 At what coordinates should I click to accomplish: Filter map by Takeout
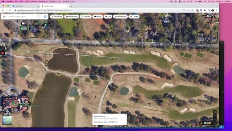tap(86, 16)
